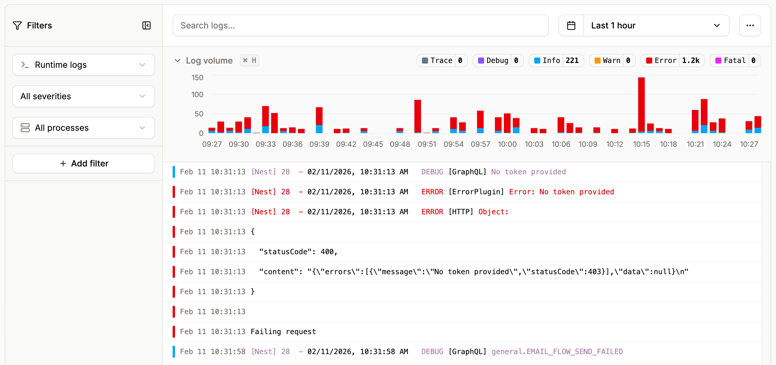Toggle the Info 221 severity filter
The image size is (776, 365).
[x=556, y=60]
